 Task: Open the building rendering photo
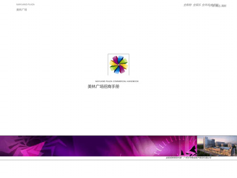[217, 146]
